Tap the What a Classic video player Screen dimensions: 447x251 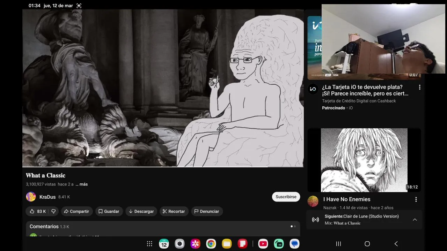[x=163, y=88]
